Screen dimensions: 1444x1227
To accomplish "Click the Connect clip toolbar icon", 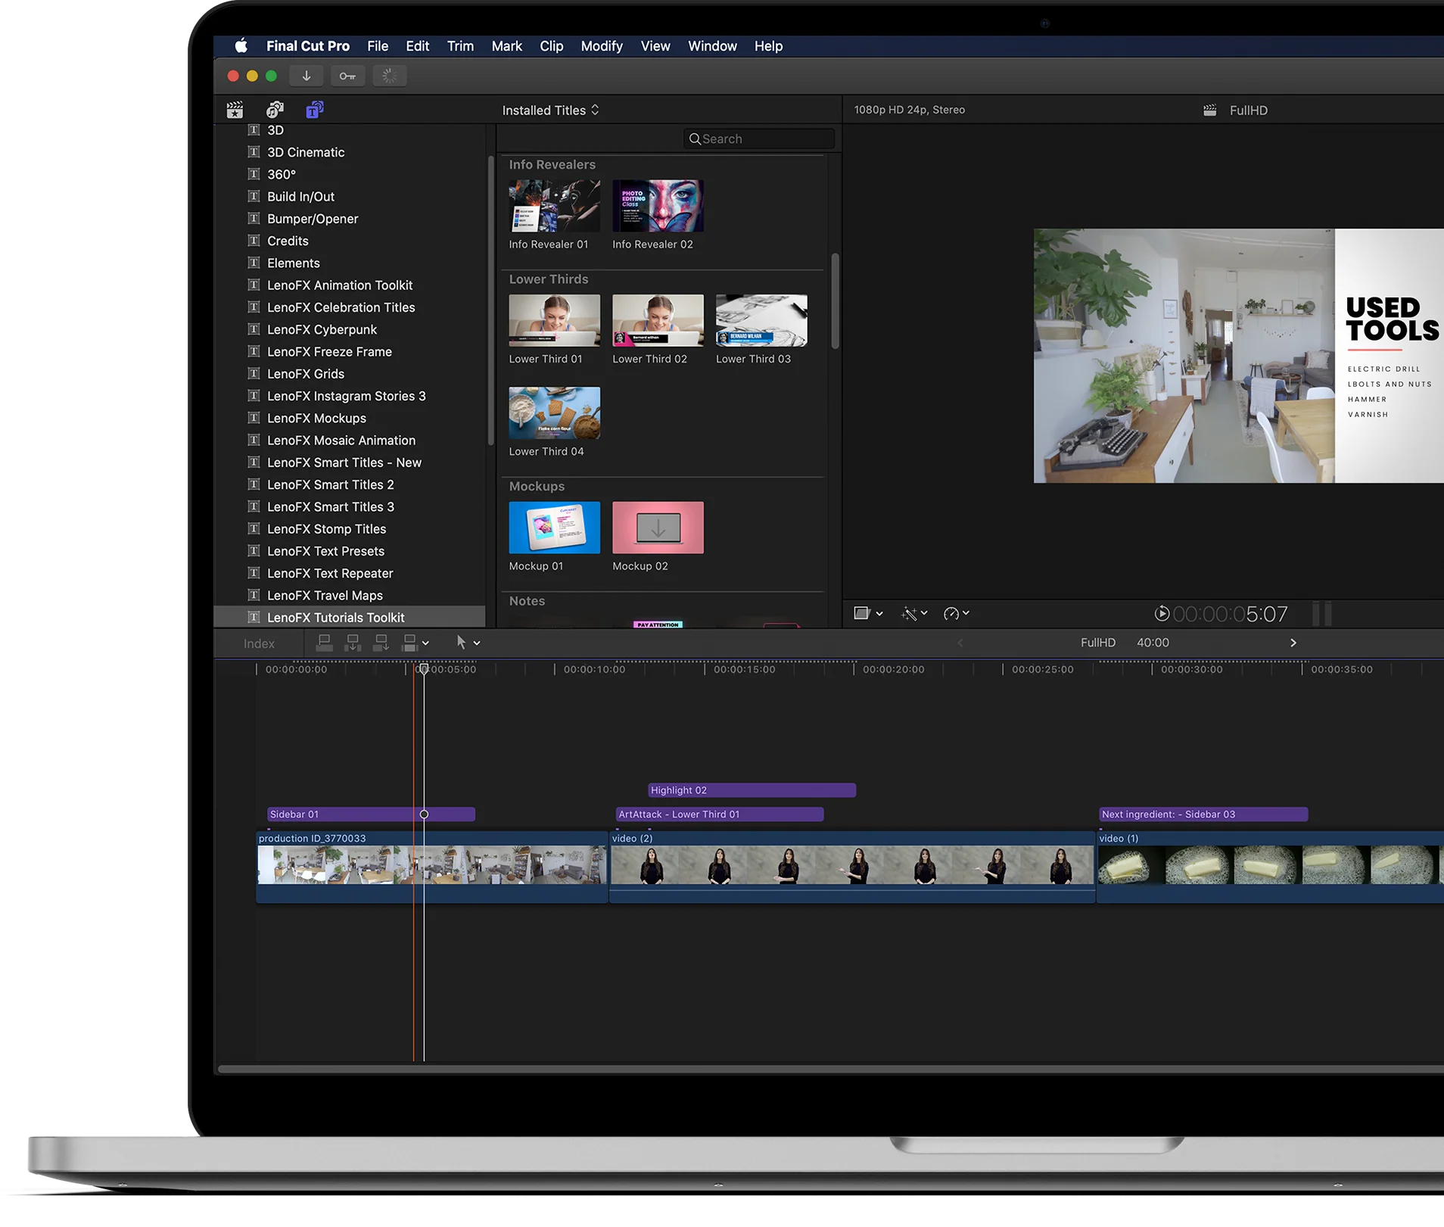I will click(324, 643).
